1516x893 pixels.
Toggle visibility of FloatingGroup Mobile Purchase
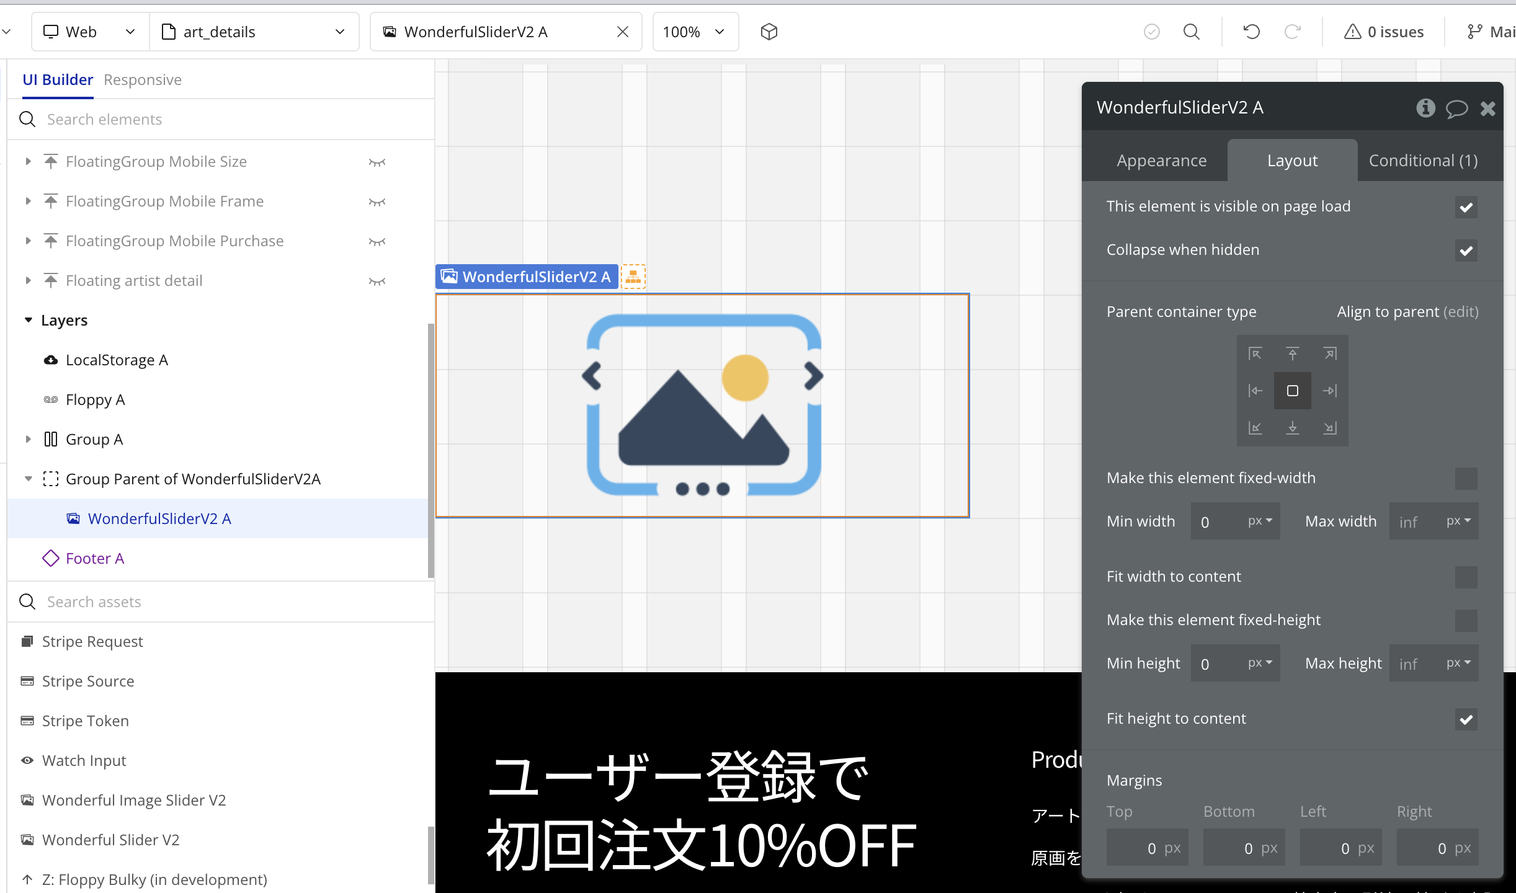coord(377,241)
